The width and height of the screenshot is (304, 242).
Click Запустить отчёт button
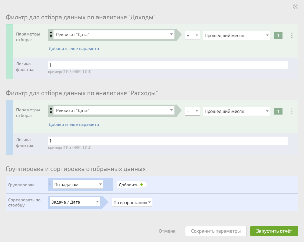[x=274, y=231]
